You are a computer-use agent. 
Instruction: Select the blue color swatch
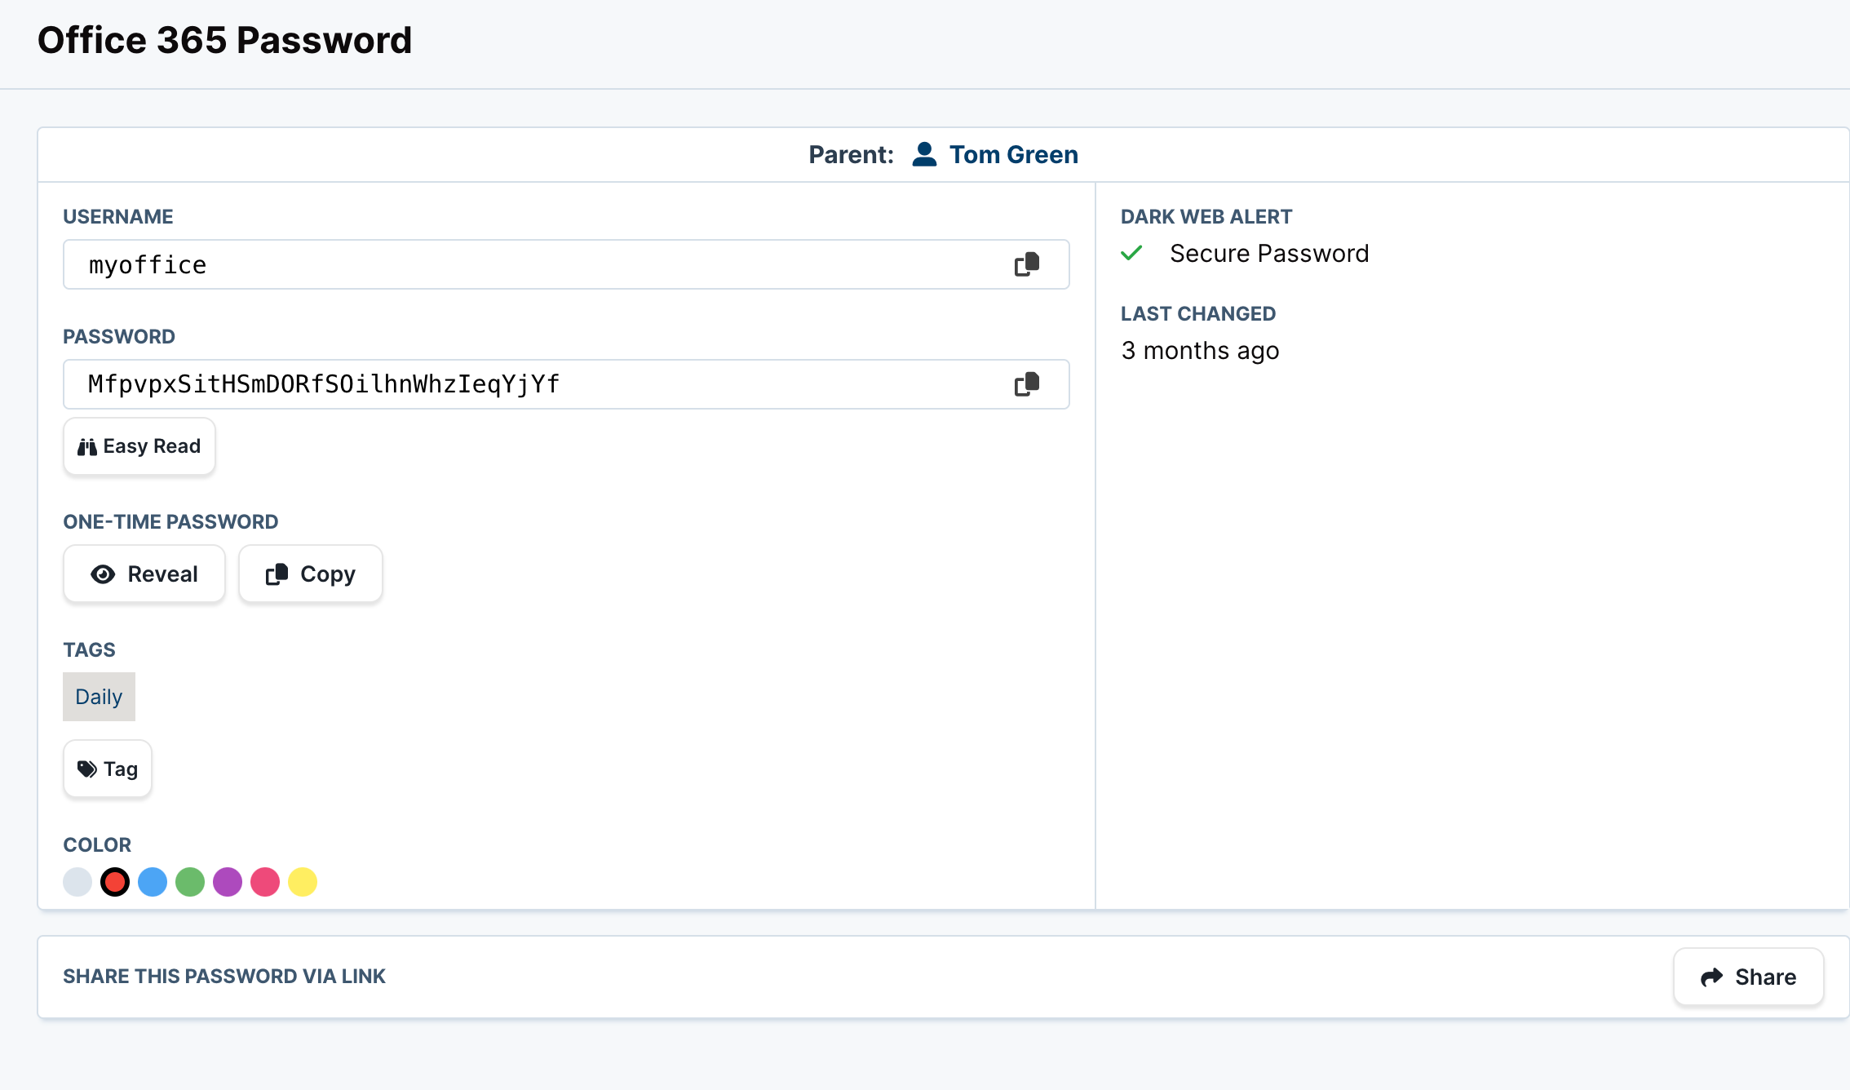(153, 882)
